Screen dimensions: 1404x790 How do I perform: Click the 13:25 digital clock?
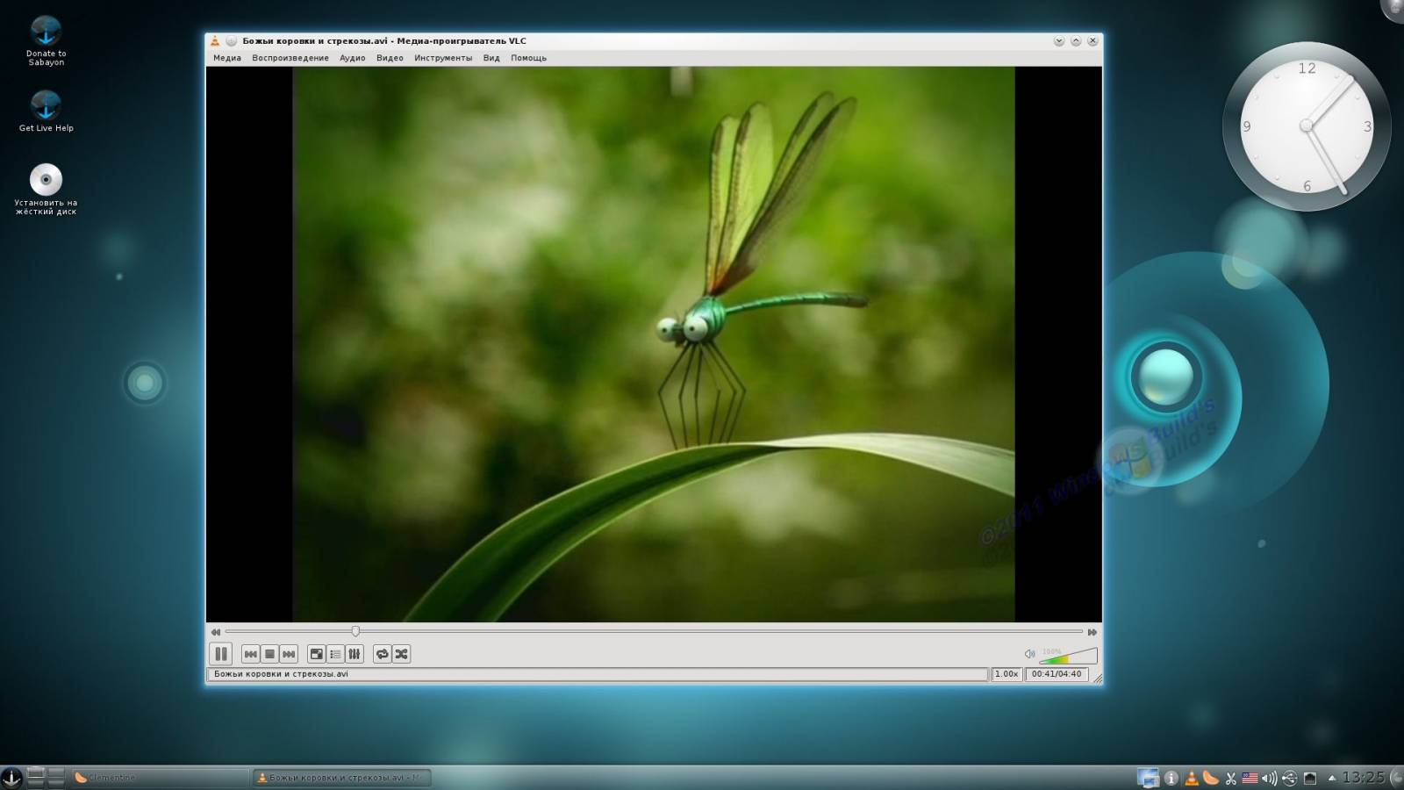tap(1364, 778)
